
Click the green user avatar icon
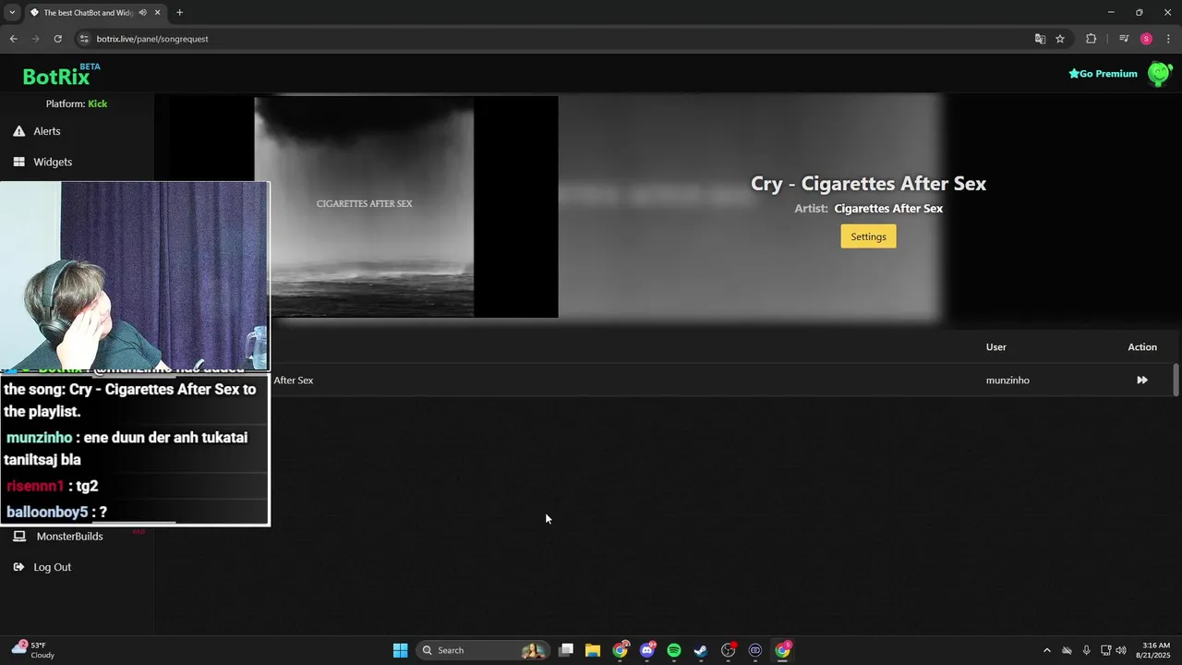[1159, 74]
